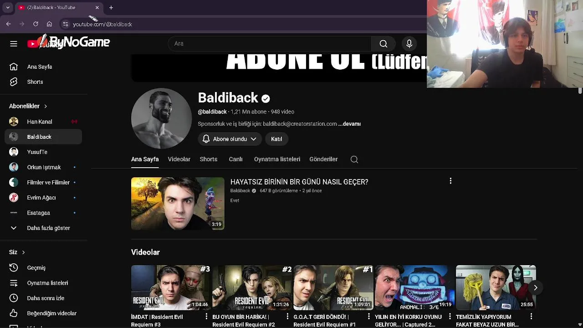
Task: Play TEMİZLİK YAPIYORUM video thumbnail
Action: tap(496, 287)
